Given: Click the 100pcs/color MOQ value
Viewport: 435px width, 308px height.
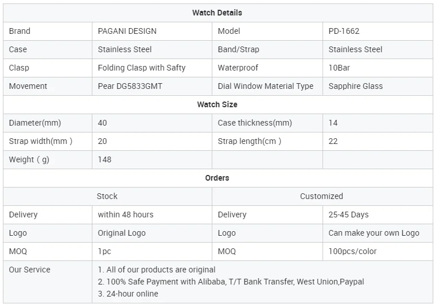Looking at the screenshot, I should click(x=352, y=251).
